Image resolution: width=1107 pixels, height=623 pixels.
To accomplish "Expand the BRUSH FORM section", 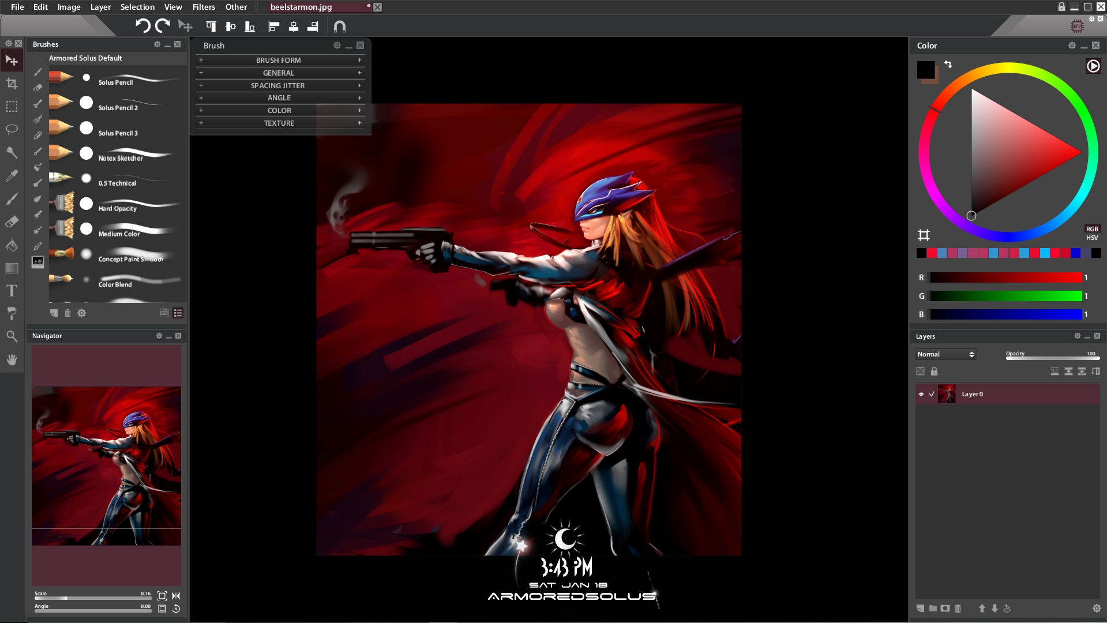I will pyautogui.click(x=279, y=60).
